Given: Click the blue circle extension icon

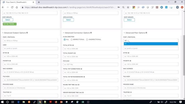Looking at the screenshot, I should tap(162, 7).
